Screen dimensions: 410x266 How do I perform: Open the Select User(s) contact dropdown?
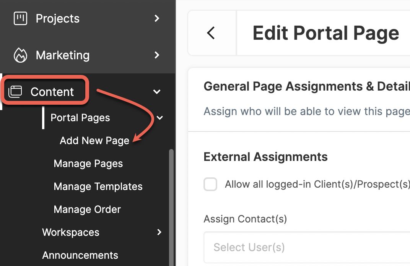tap(307, 247)
